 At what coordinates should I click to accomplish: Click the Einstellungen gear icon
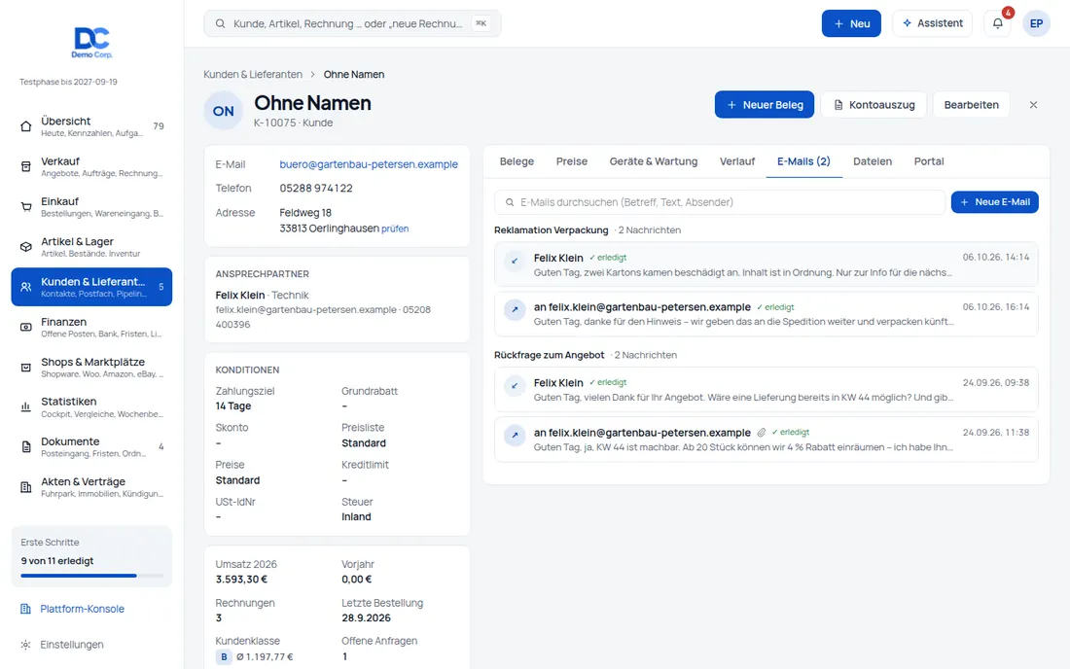click(25, 645)
